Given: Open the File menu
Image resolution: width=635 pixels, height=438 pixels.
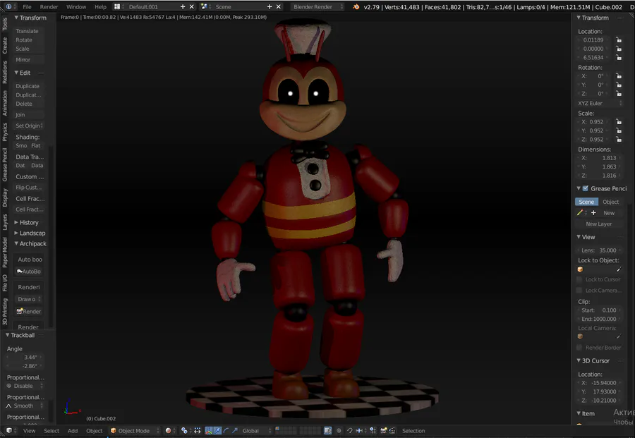Looking at the screenshot, I should pyautogui.click(x=27, y=6).
